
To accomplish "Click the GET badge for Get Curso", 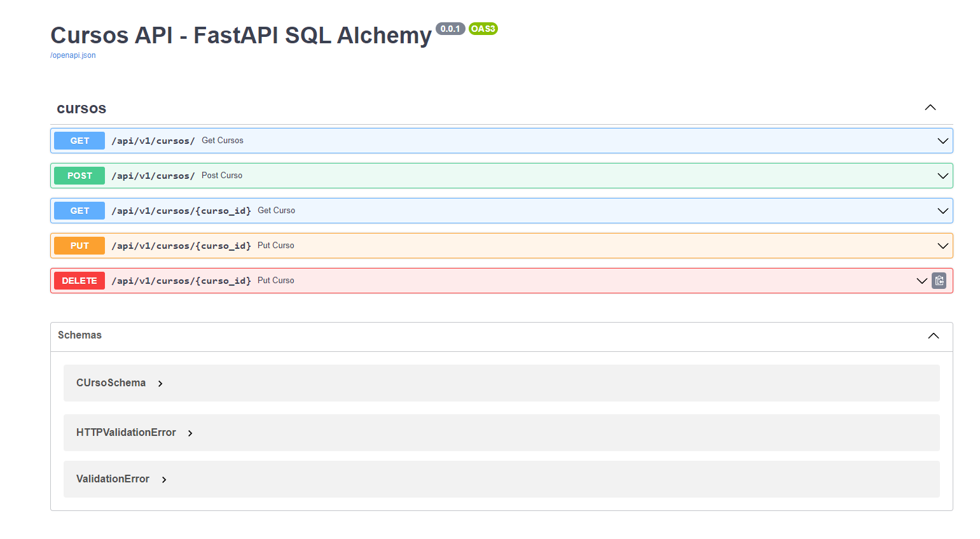I will click(79, 211).
